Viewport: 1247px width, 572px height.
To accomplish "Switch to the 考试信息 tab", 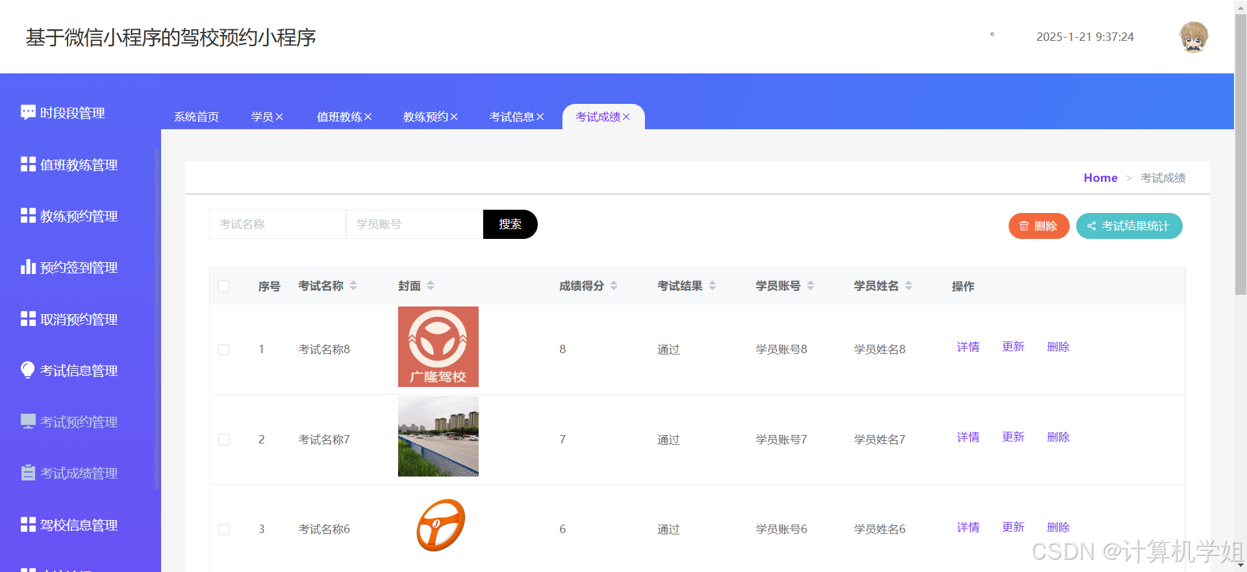I will point(512,117).
